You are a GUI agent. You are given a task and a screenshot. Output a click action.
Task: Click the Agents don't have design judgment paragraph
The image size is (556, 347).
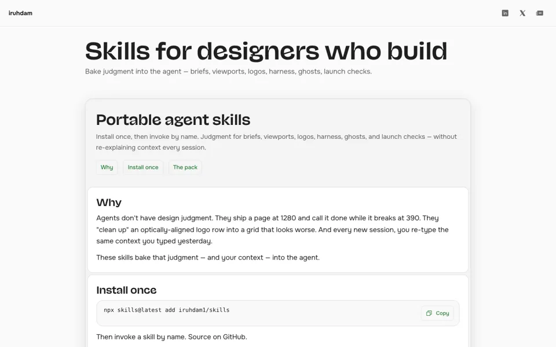click(272, 230)
